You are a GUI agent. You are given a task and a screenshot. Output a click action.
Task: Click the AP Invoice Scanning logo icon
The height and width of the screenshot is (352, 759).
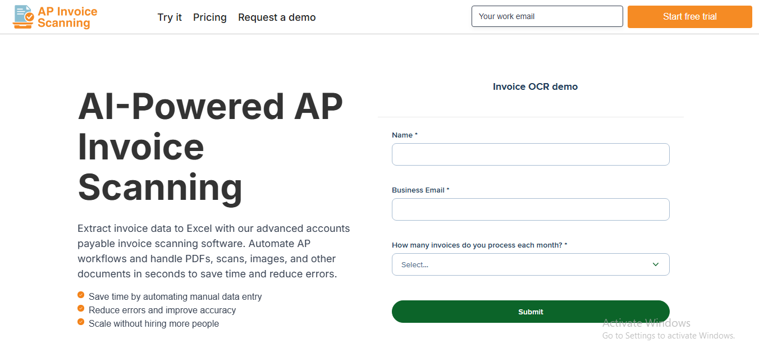click(23, 17)
